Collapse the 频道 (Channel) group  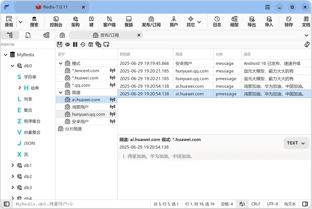61,92
